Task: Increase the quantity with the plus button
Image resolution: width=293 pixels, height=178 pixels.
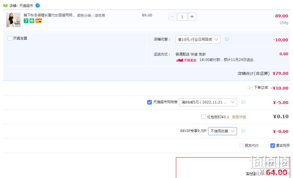Action: [x=192, y=17]
